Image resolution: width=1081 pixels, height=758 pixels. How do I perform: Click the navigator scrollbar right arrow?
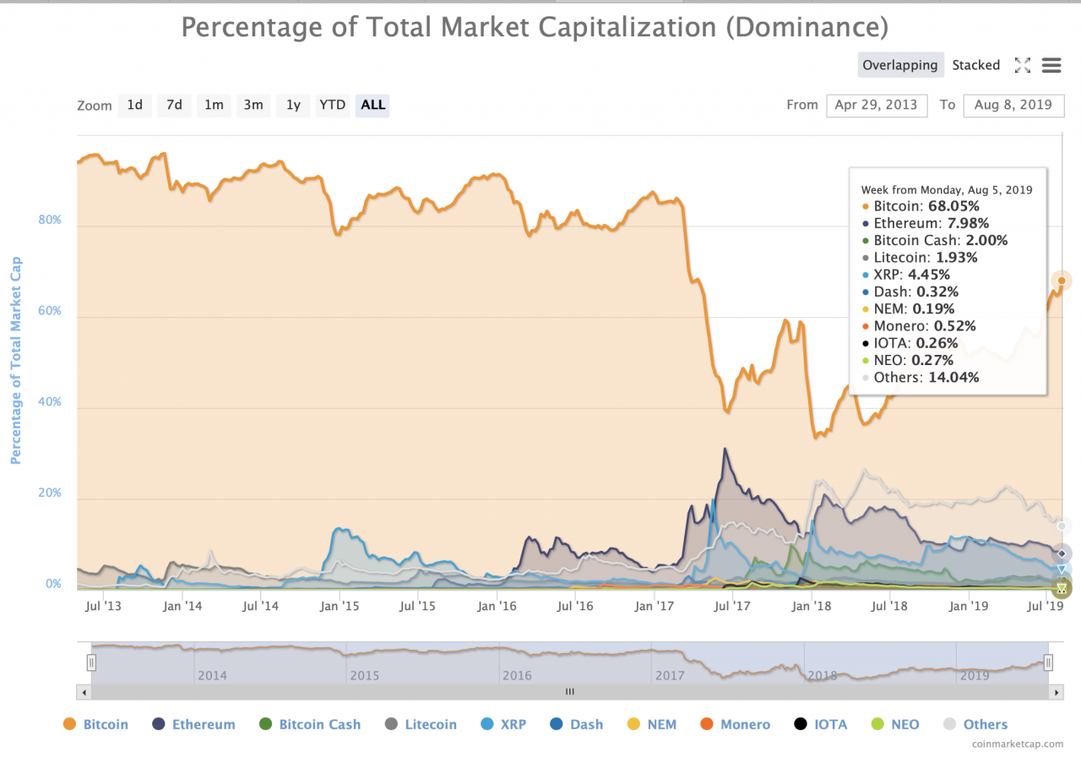(1057, 692)
